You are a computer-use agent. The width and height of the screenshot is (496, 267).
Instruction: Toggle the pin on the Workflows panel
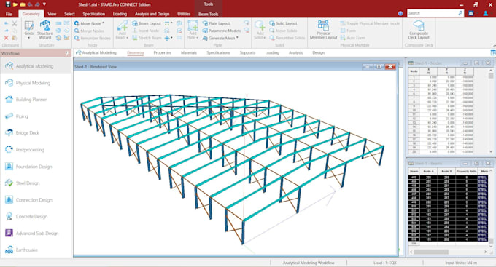[x=67, y=53]
